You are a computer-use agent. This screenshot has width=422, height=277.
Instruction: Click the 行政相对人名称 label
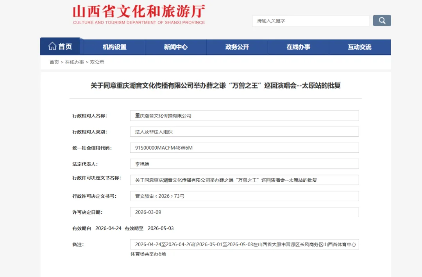[x=89, y=116]
